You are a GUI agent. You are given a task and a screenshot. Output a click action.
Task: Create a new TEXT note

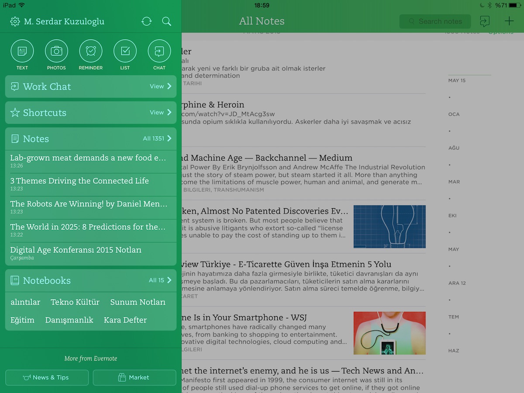22,55
